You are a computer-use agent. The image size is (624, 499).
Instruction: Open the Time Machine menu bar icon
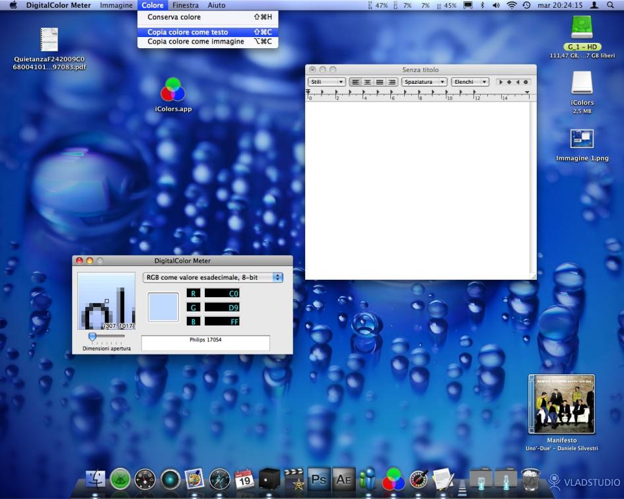coord(526,5)
